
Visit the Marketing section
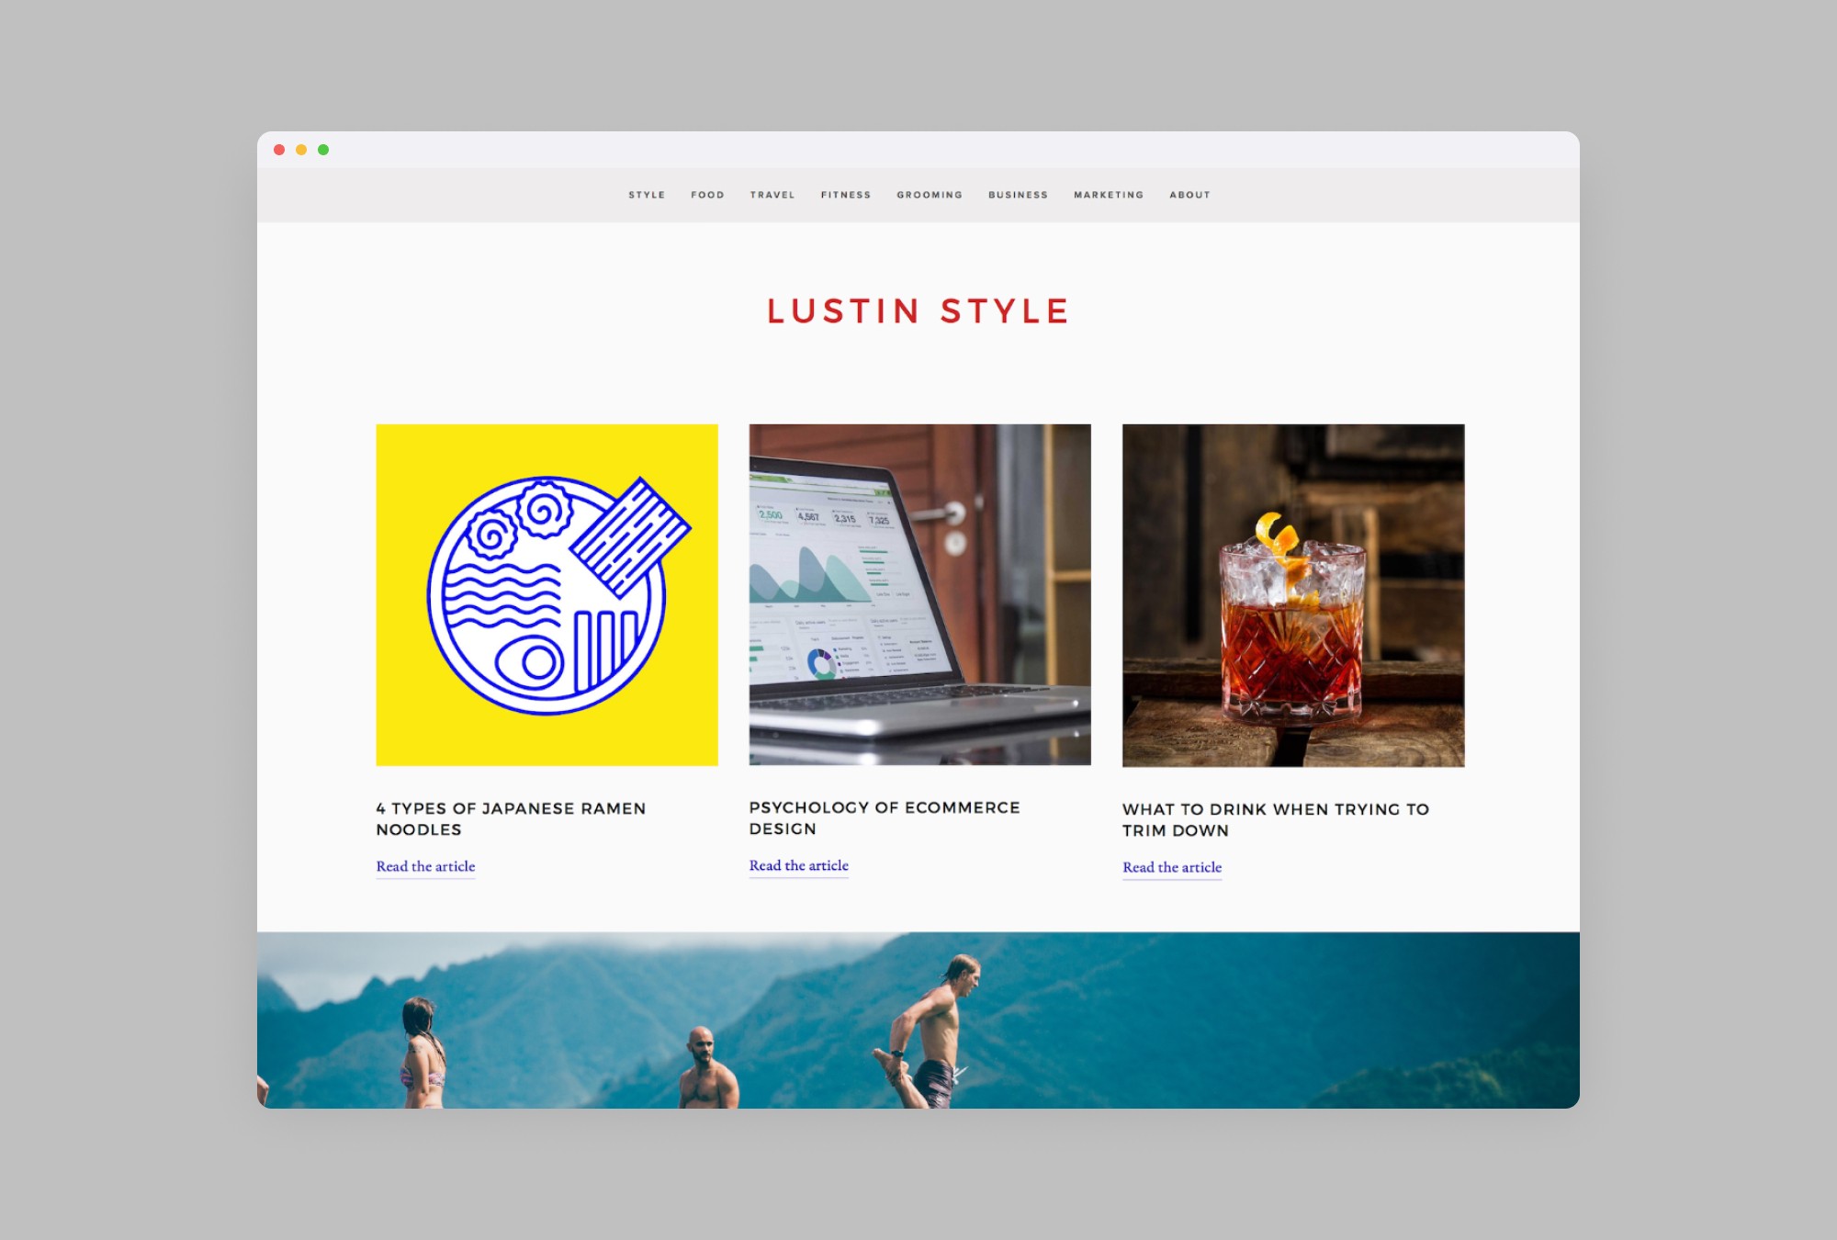[1109, 195]
